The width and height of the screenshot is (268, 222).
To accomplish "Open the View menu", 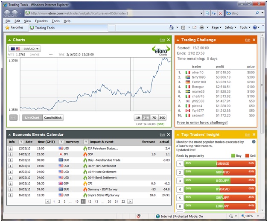I will 27,21.
